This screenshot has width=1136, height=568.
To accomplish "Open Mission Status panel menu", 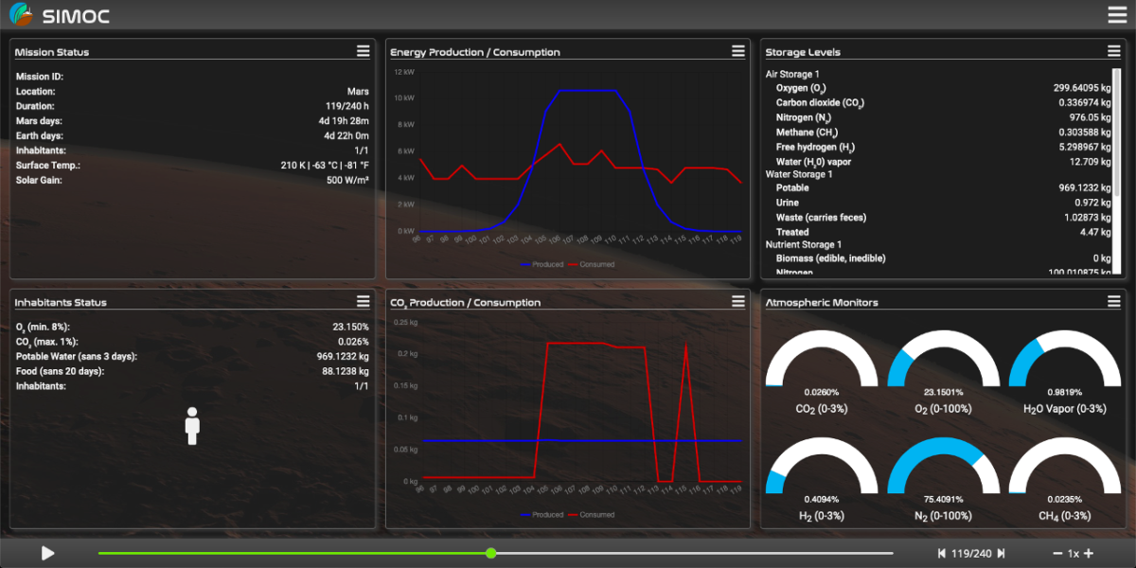I will pos(363,51).
